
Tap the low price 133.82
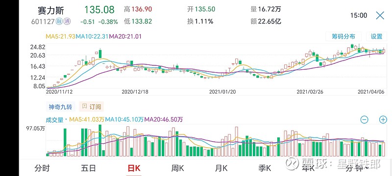(142, 21)
